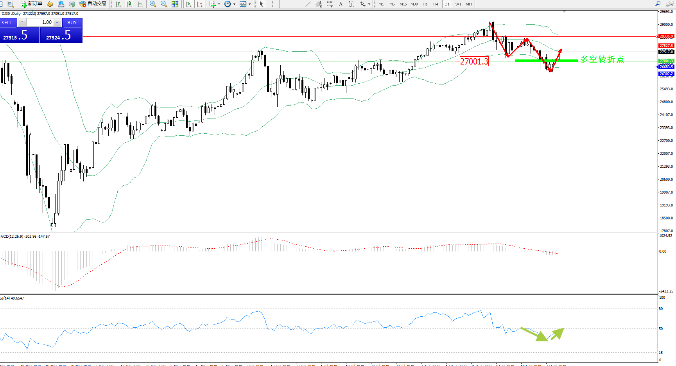
Task: Select the crosshair cursor tool
Action: tap(273, 4)
